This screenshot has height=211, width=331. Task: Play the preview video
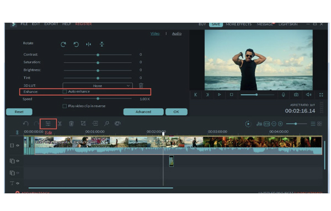(220, 95)
